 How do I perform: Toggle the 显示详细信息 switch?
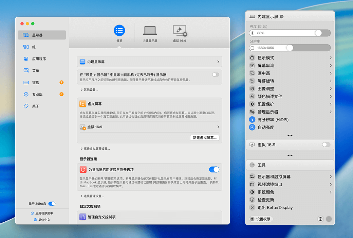(51, 204)
